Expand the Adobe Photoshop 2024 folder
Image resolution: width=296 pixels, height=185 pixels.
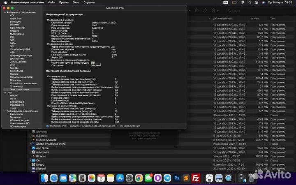[30, 144]
